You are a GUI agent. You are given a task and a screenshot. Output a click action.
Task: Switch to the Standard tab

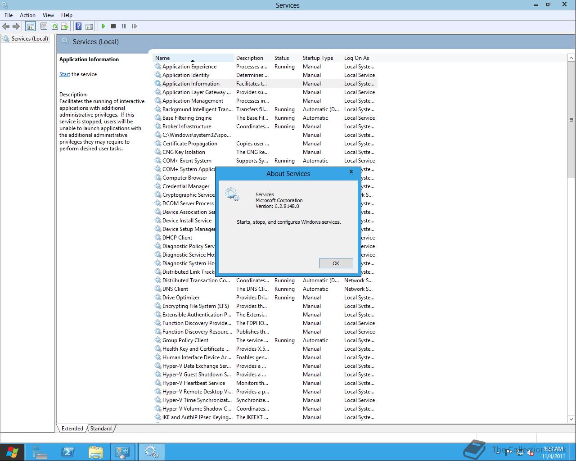click(101, 429)
